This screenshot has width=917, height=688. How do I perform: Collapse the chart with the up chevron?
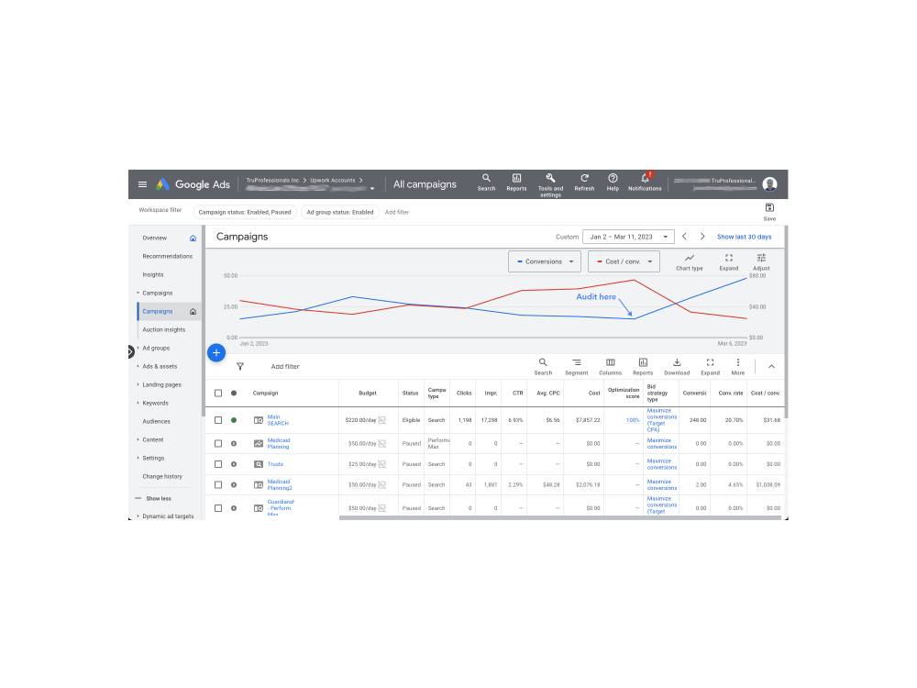pyautogui.click(x=771, y=366)
